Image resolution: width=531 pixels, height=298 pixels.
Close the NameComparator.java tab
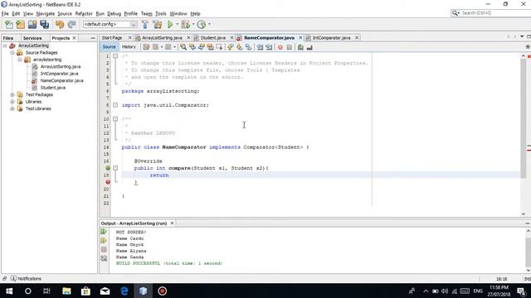tap(300, 38)
